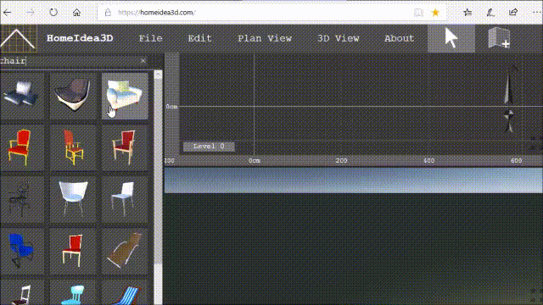Toggle the favorite star in address bar
Screen dimensions: 543x305
[x=435, y=13]
